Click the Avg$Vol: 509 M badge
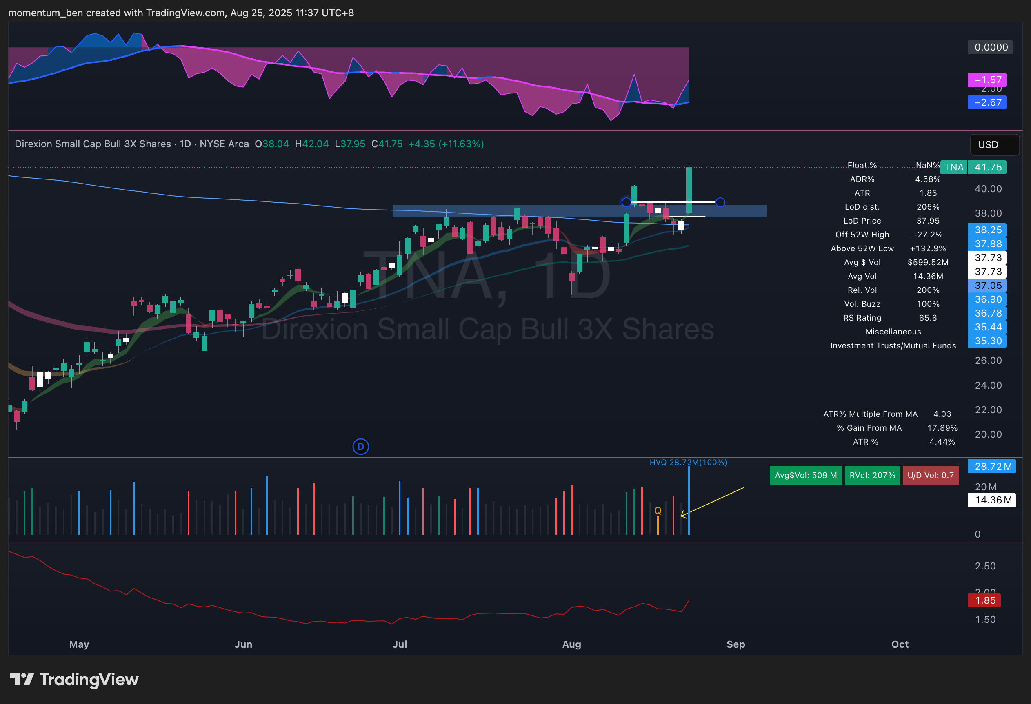The width and height of the screenshot is (1031, 704). point(805,475)
